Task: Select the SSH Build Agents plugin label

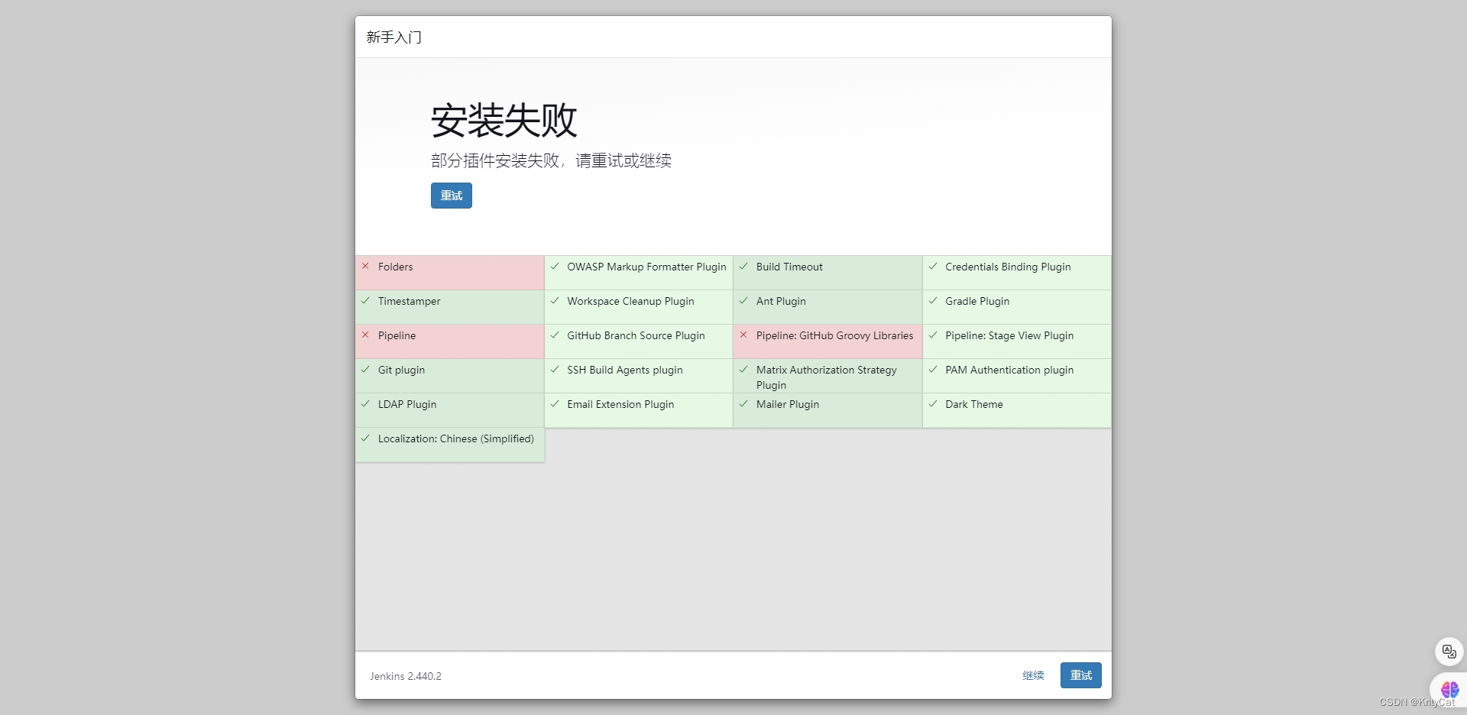Action: pos(625,370)
